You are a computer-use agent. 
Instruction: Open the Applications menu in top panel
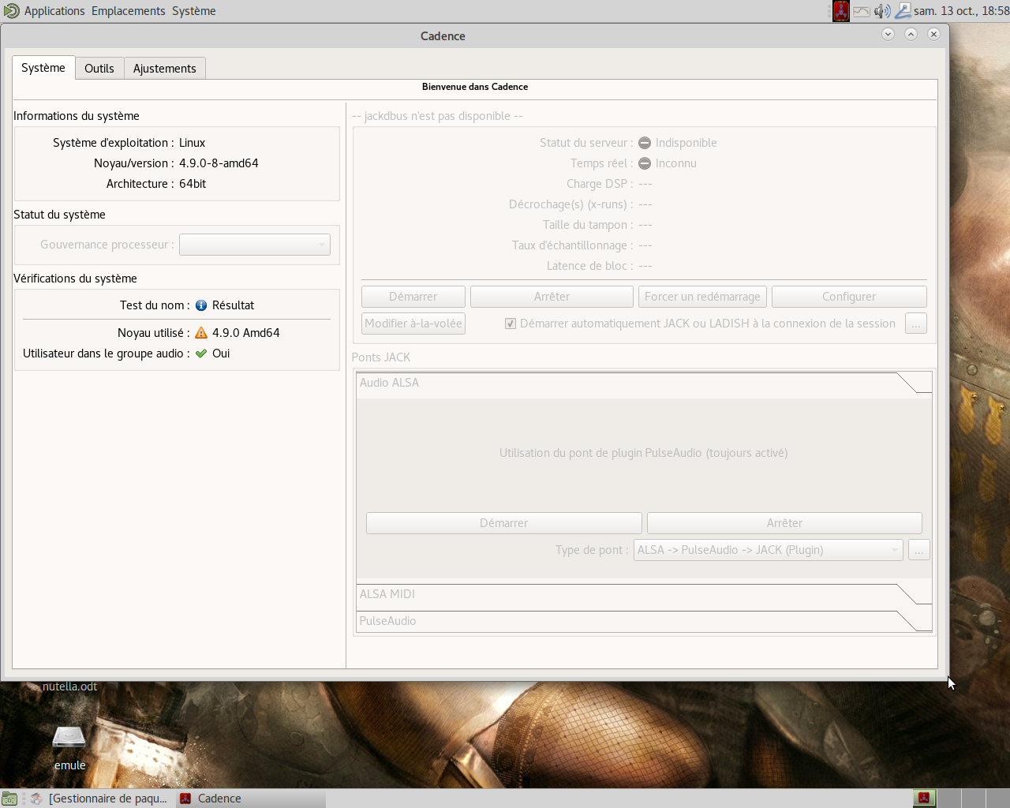[x=54, y=11]
